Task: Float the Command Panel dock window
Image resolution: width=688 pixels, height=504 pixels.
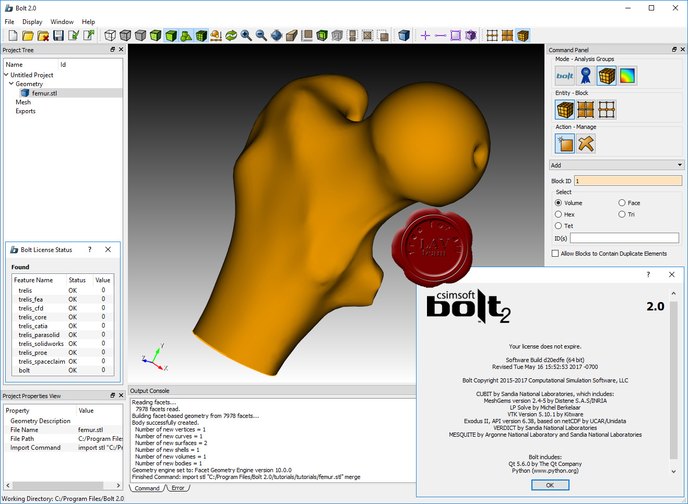Action: [x=674, y=50]
